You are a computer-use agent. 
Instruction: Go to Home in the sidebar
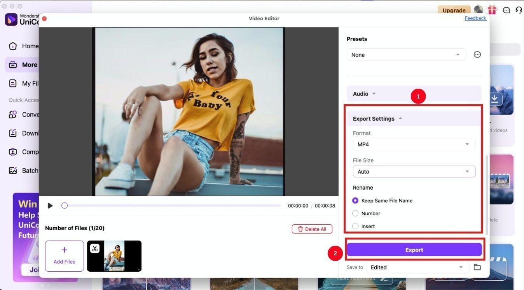(23, 46)
